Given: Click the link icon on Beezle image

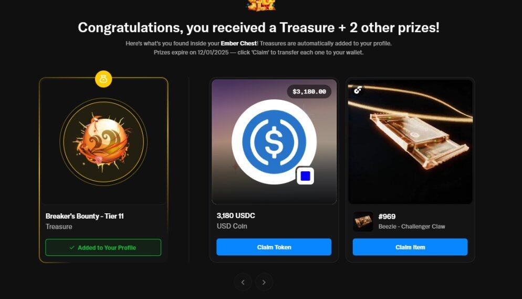Looking at the screenshot, I should coord(358,89).
